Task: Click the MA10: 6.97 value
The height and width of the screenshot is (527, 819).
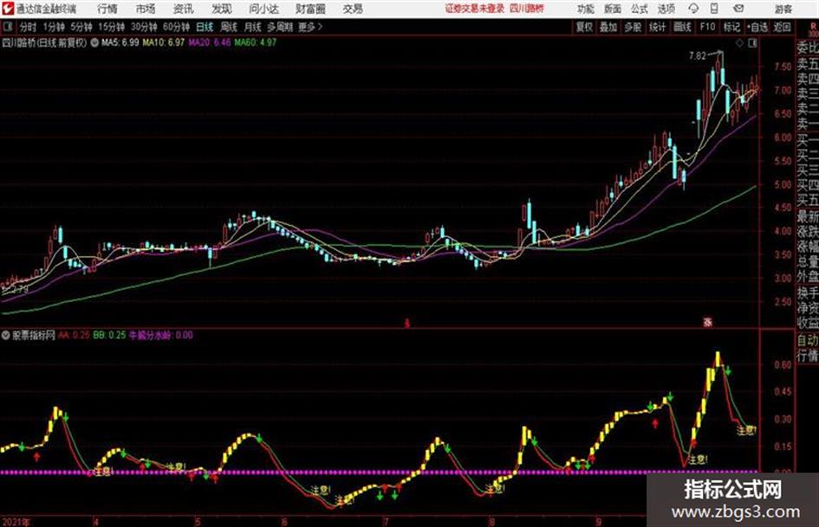Action: (x=164, y=42)
